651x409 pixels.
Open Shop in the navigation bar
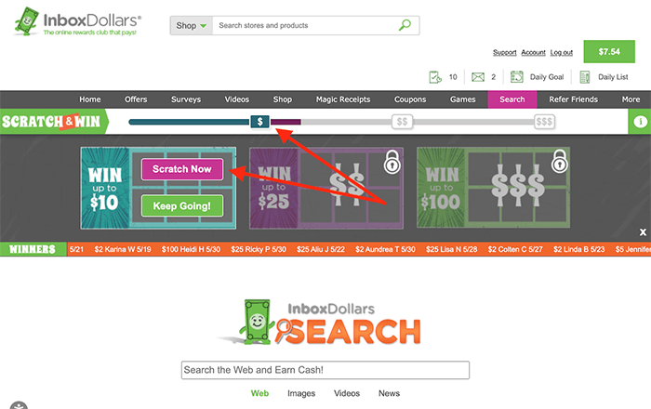(283, 99)
